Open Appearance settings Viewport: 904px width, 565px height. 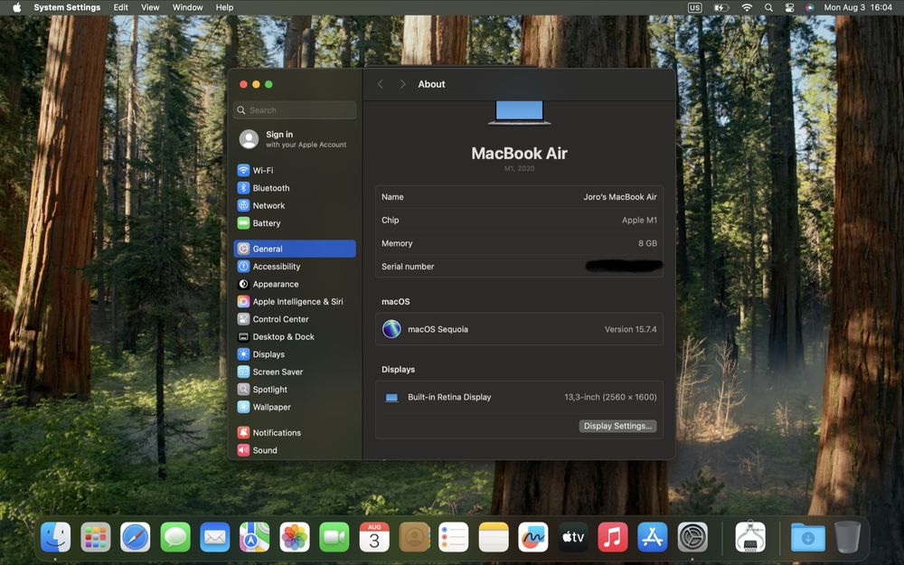click(295, 284)
